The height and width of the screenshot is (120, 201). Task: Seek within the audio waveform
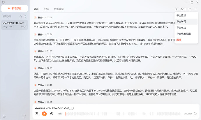(x=123, y=114)
